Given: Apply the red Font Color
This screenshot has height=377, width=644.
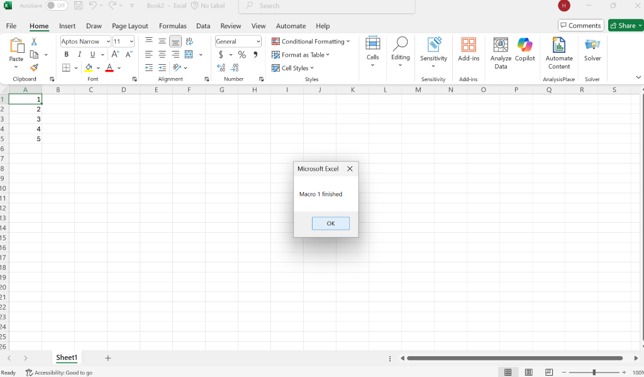Looking at the screenshot, I should pyautogui.click(x=109, y=67).
